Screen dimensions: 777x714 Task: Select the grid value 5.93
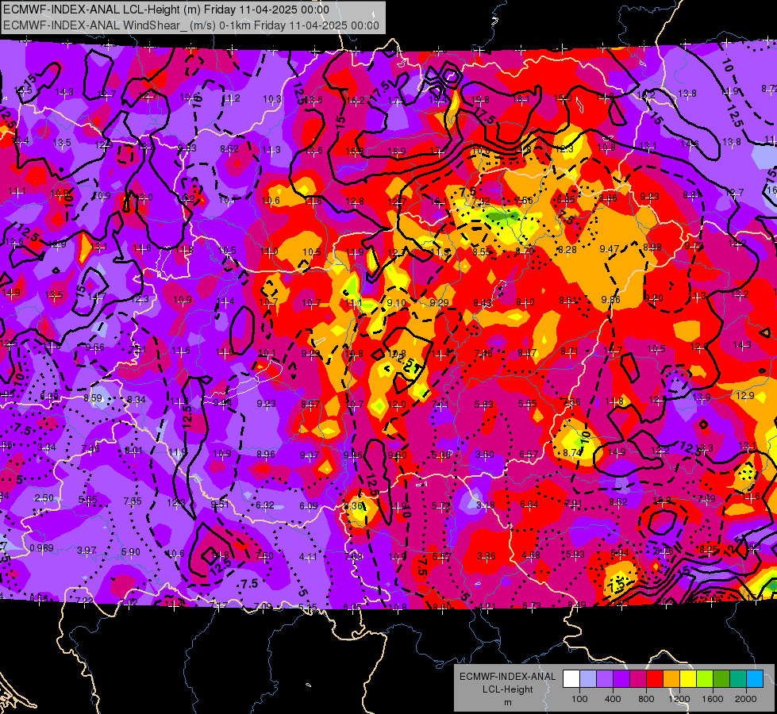pos(575,554)
